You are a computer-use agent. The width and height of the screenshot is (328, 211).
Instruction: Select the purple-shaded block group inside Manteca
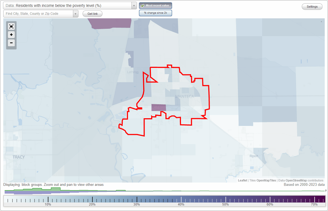coord(159,108)
